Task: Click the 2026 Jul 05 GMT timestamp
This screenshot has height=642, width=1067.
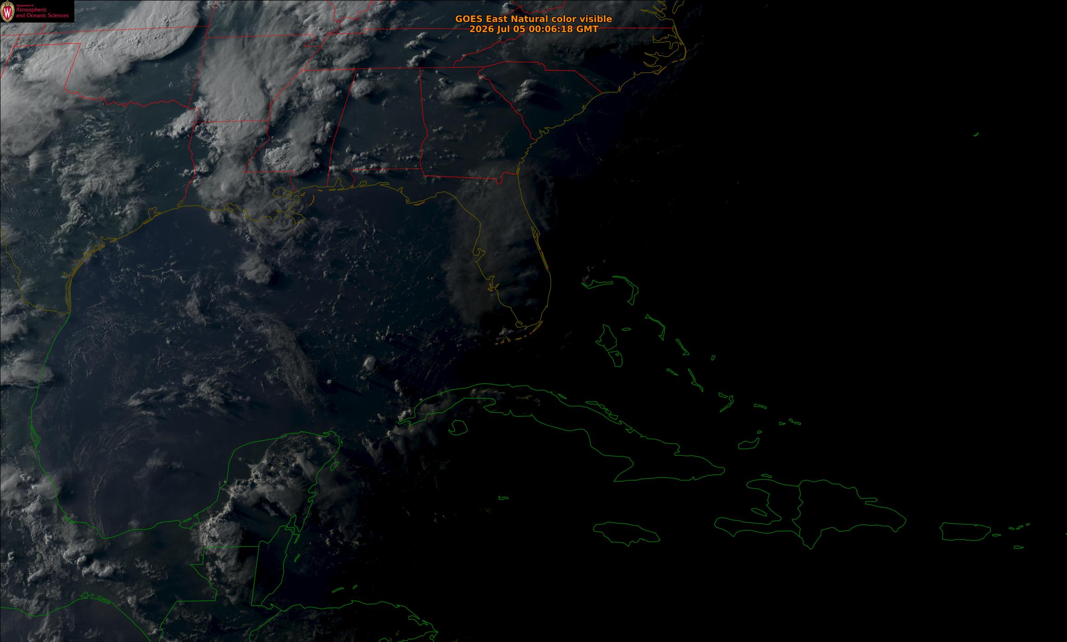Action: (534, 29)
